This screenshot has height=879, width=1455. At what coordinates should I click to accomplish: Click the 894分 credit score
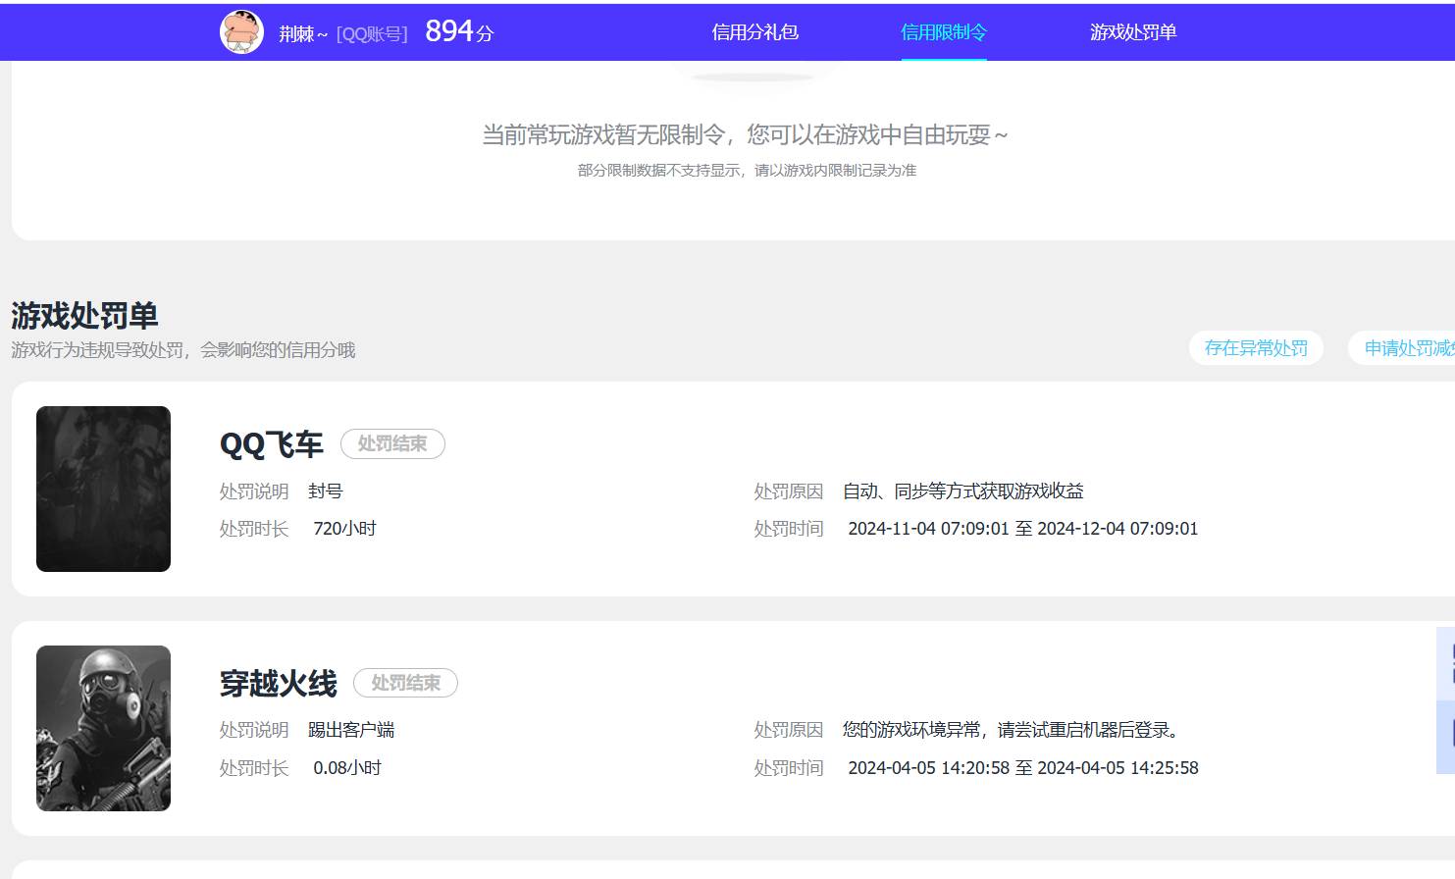(458, 32)
